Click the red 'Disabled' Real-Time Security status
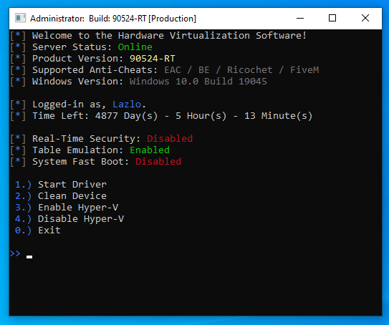 (x=170, y=139)
